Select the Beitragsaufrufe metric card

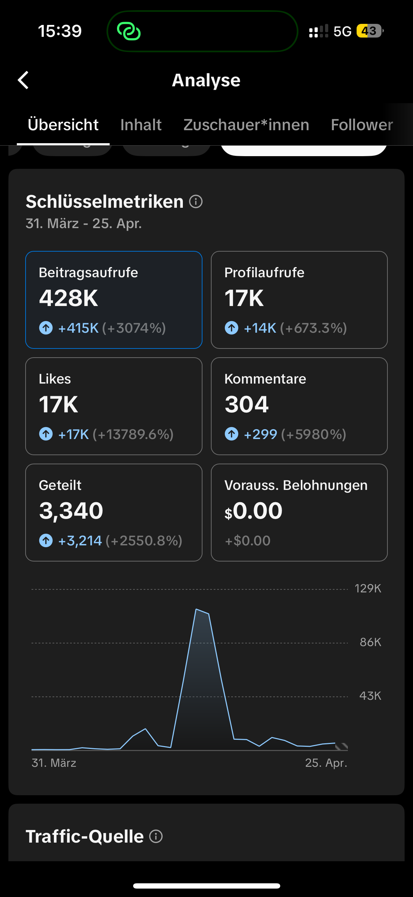114,300
